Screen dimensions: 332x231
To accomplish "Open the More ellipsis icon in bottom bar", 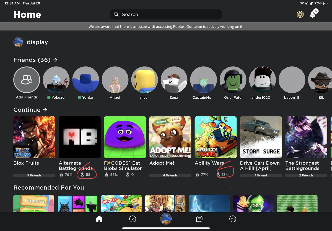I will 233,219.
